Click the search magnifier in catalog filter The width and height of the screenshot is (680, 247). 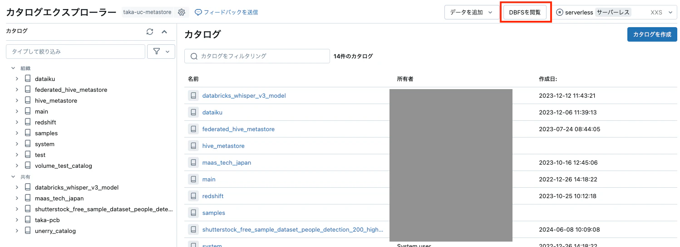pyautogui.click(x=194, y=56)
